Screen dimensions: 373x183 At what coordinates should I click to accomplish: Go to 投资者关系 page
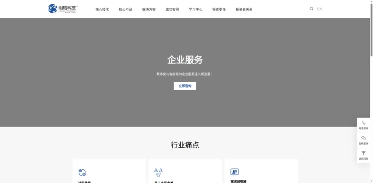pyautogui.click(x=244, y=9)
